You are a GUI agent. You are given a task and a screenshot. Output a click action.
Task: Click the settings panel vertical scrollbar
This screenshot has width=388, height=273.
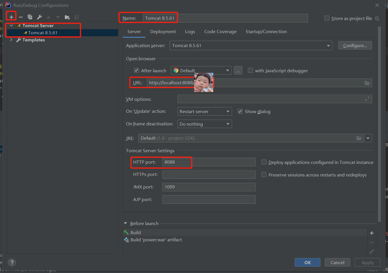click(379, 125)
